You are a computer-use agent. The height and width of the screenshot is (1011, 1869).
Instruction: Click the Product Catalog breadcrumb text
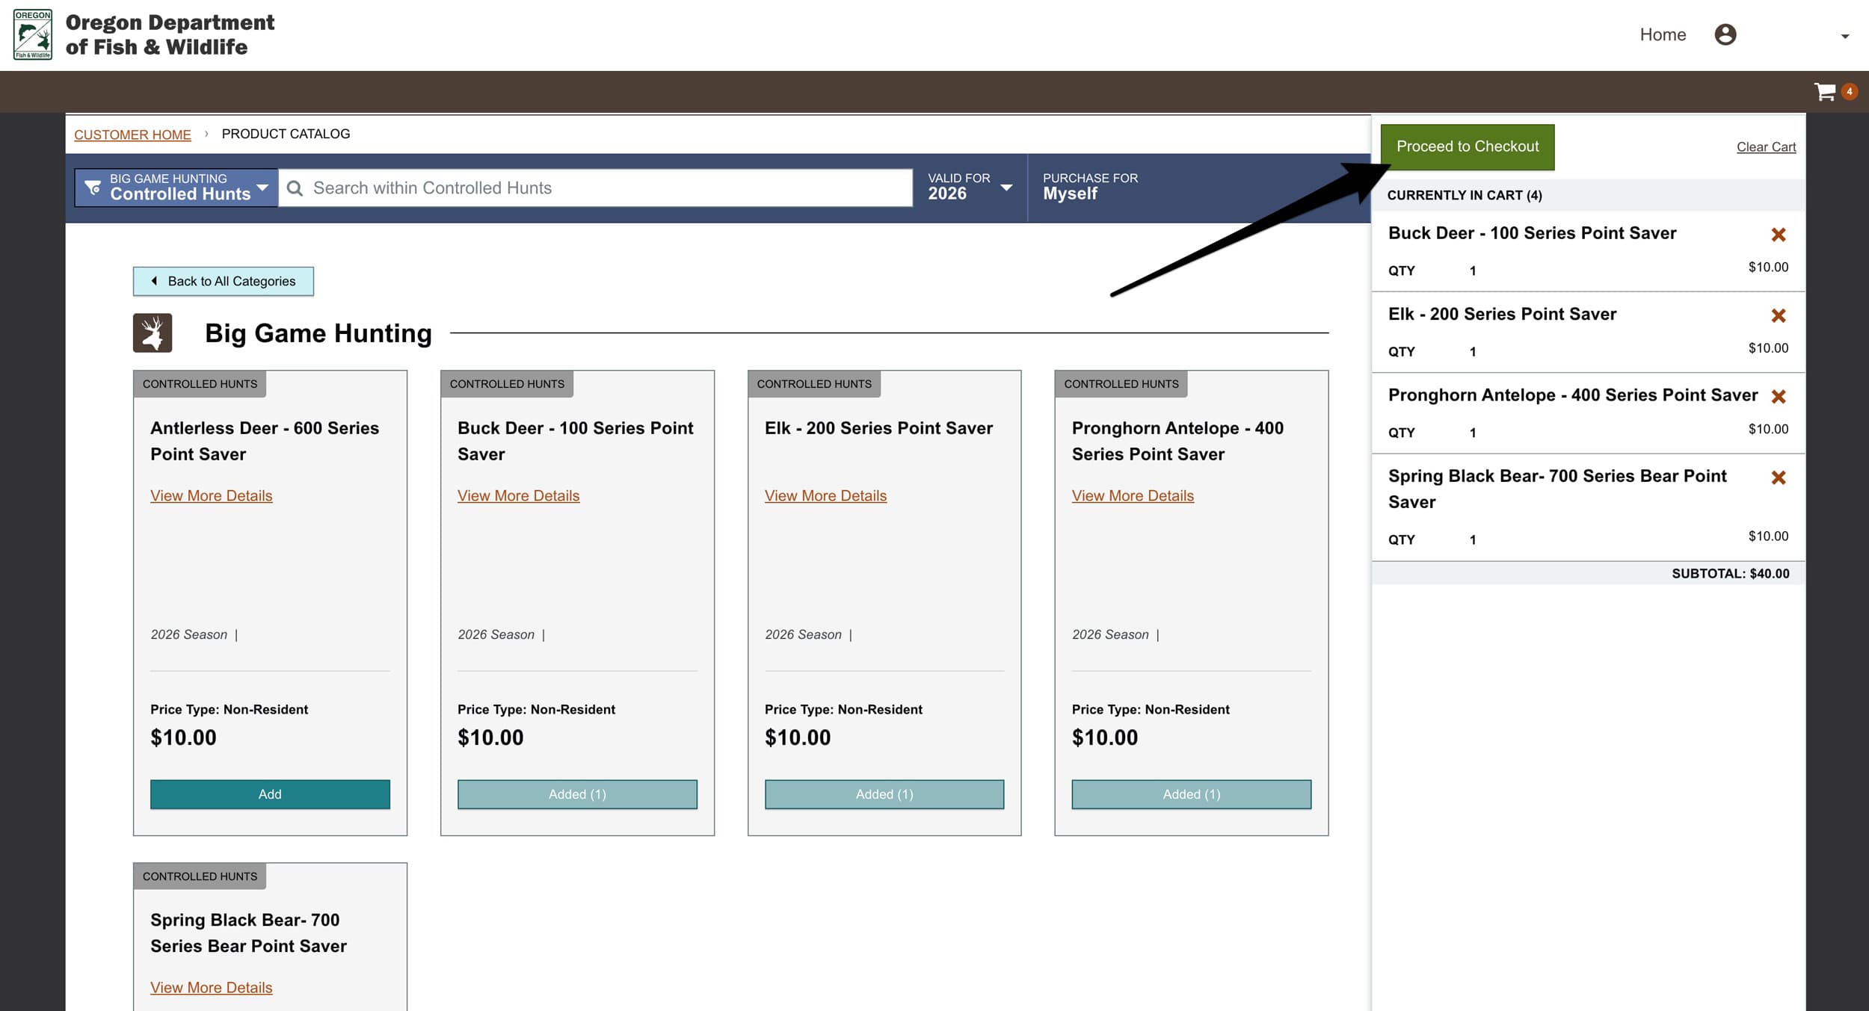pyautogui.click(x=286, y=134)
